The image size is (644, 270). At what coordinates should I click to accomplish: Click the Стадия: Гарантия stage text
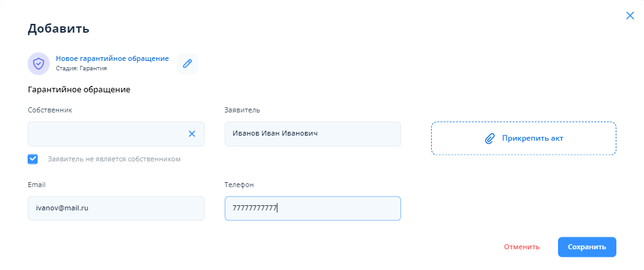point(81,68)
